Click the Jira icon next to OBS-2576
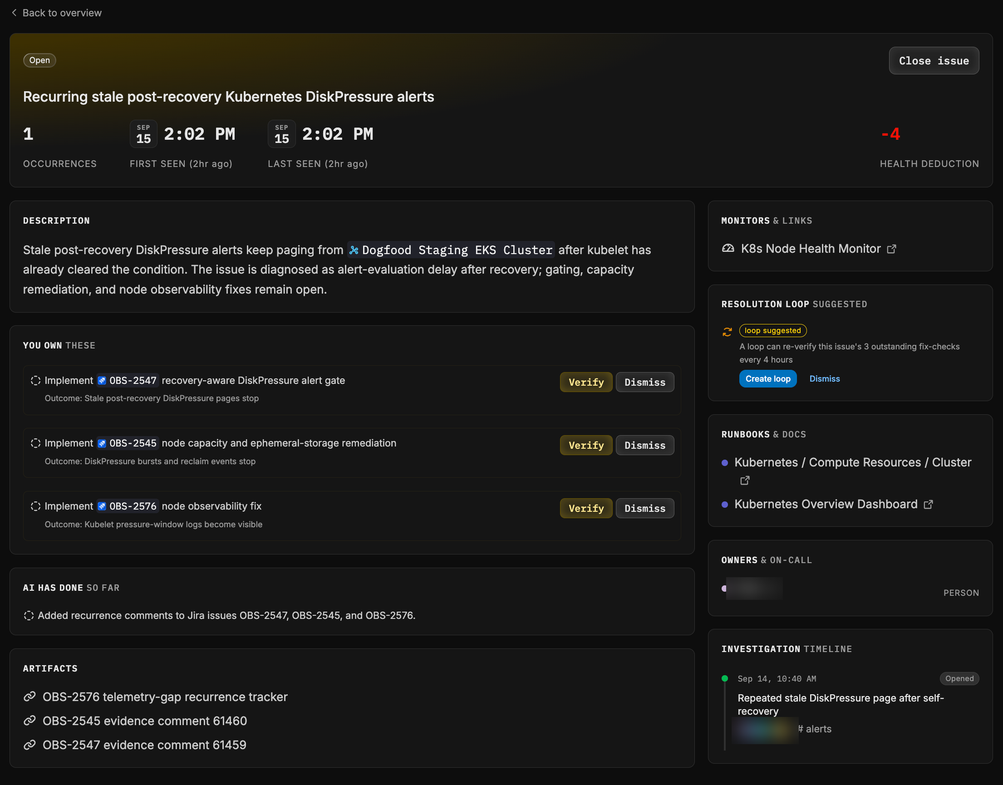This screenshot has height=785, width=1003. [x=102, y=506]
